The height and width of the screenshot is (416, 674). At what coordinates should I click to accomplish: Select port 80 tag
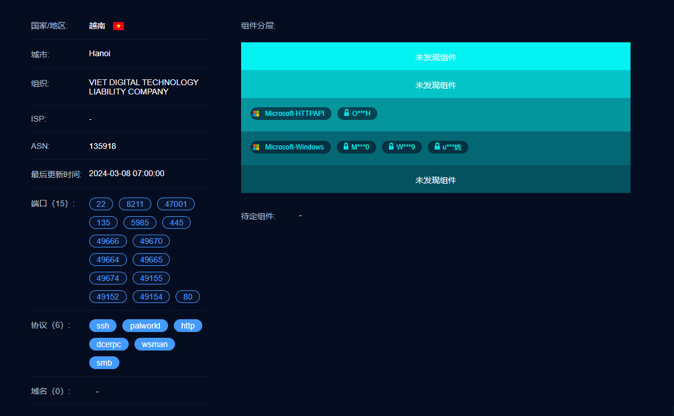tap(188, 297)
